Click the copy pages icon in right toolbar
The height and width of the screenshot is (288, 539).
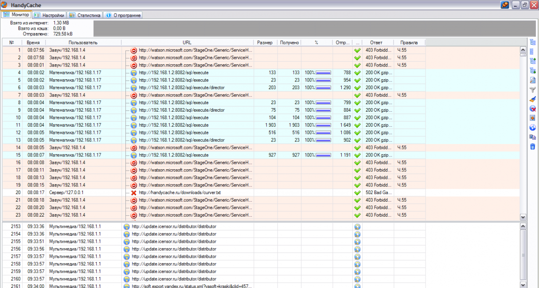(x=533, y=137)
